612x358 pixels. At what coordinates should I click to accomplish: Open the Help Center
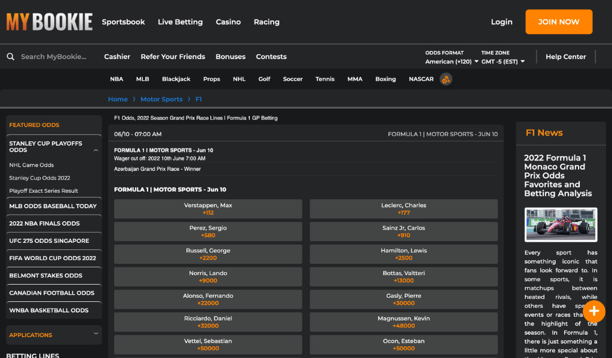[565, 57]
